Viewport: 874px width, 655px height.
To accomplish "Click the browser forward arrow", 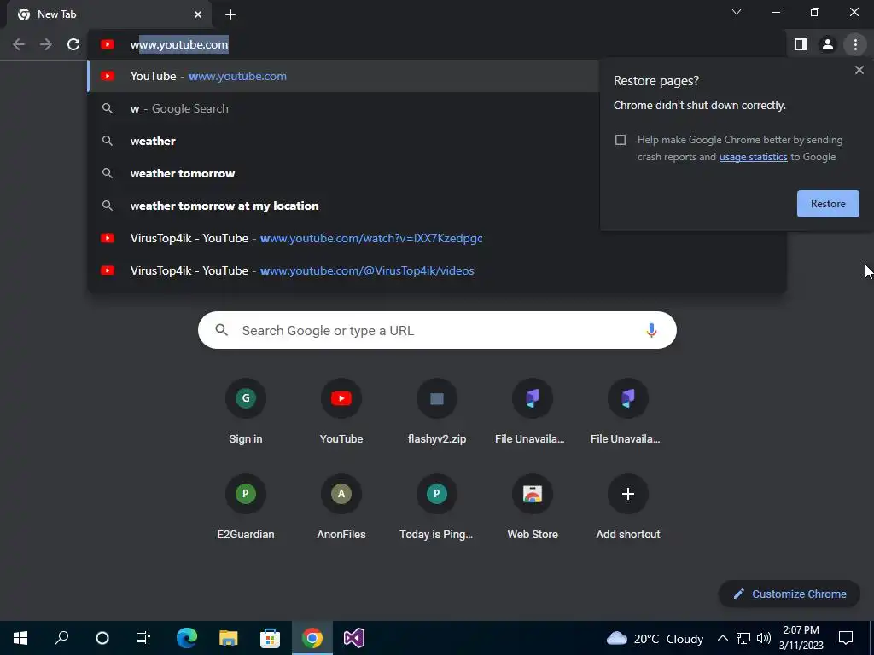I will (46, 44).
